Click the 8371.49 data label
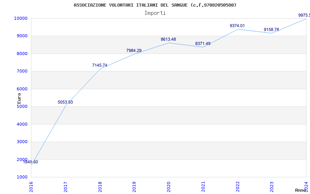The height and width of the screenshot is (194, 310). pos(203,43)
